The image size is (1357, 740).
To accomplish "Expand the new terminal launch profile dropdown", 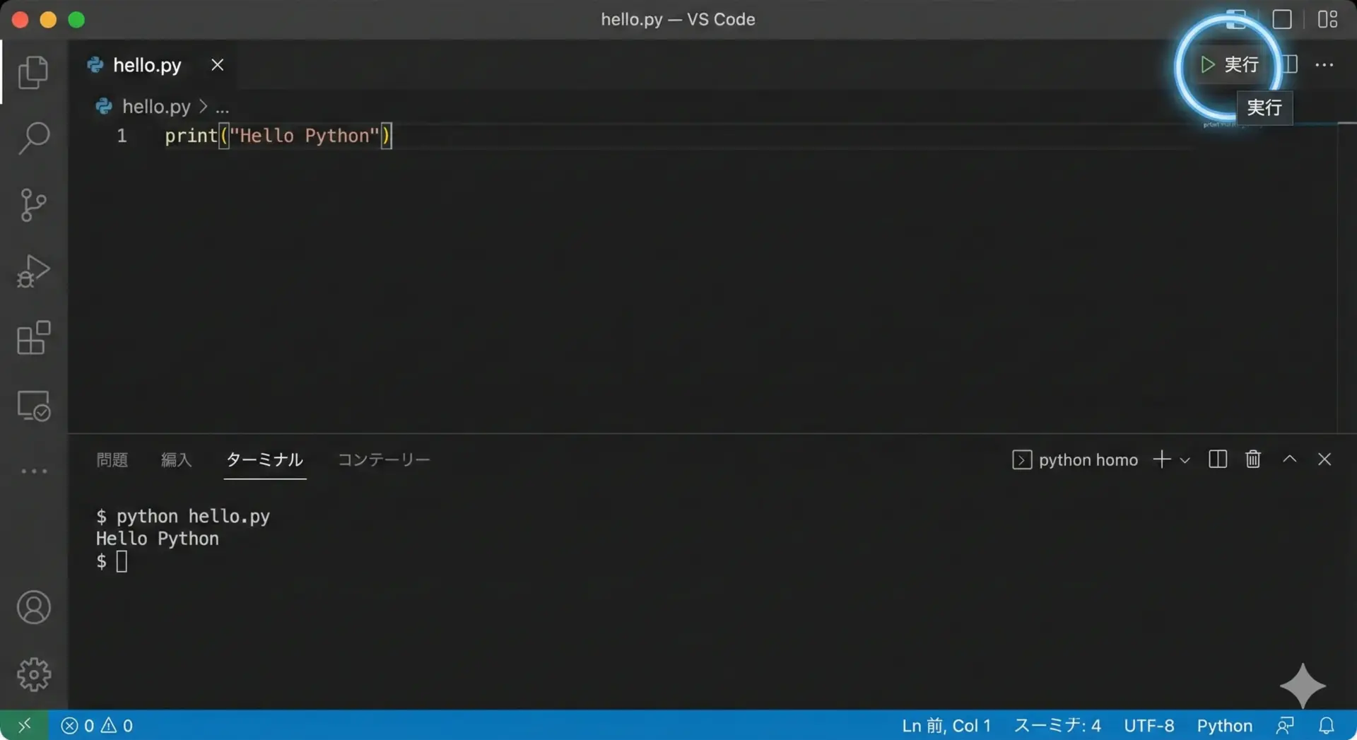I will (1185, 460).
